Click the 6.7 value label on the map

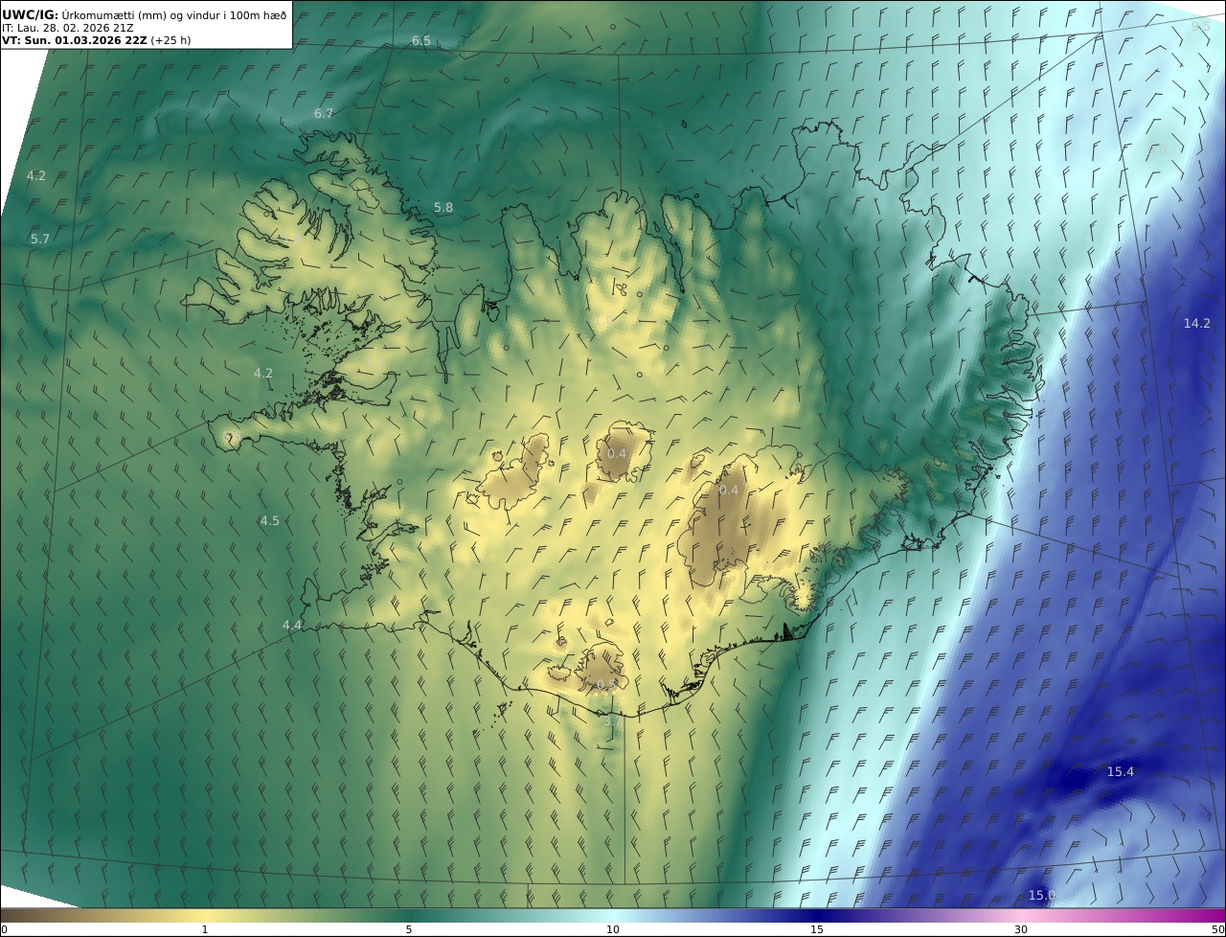(324, 113)
